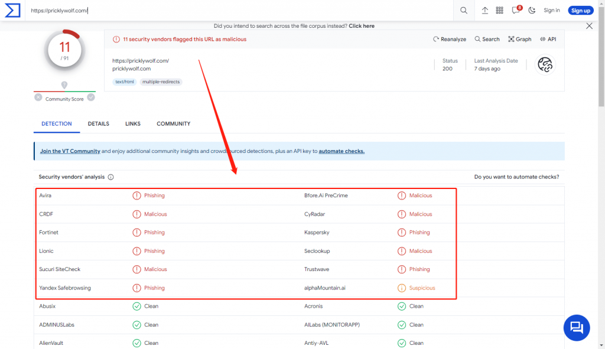
Task: Open the Graph view
Action: point(520,39)
